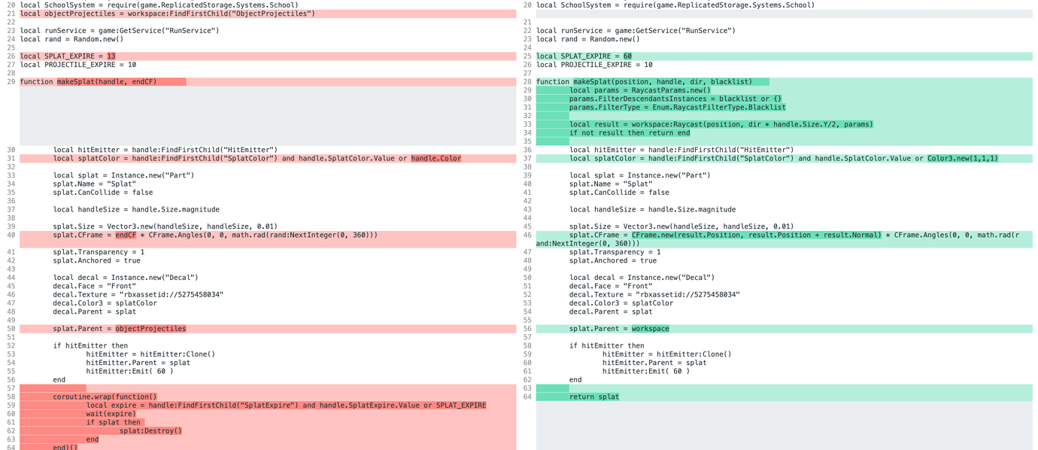Click the CFrame.new result highlight on line 46
Image resolution: width=1038 pixels, height=450 pixels.
pyautogui.click(x=752, y=235)
